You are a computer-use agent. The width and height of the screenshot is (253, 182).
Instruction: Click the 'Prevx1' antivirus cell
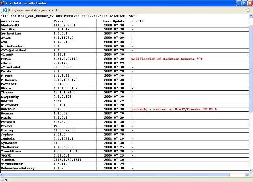pyautogui.click(x=27, y=126)
